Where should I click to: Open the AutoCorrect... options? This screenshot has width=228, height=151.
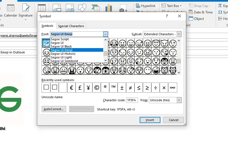click(x=54, y=109)
